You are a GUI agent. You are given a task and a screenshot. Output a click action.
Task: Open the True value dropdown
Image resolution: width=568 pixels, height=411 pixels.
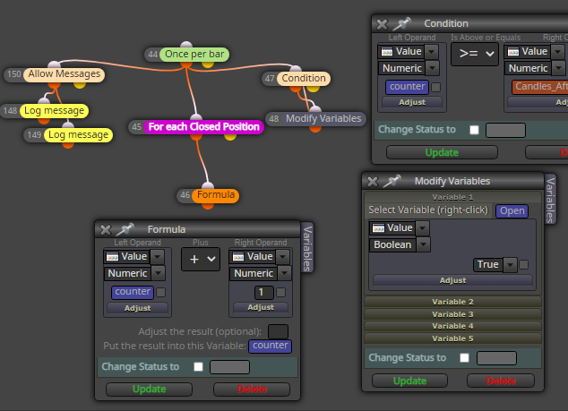[x=510, y=265]
